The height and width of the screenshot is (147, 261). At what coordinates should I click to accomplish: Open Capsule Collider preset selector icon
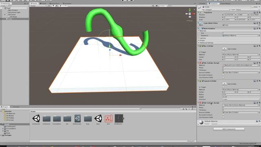click(x=257, y=81)
